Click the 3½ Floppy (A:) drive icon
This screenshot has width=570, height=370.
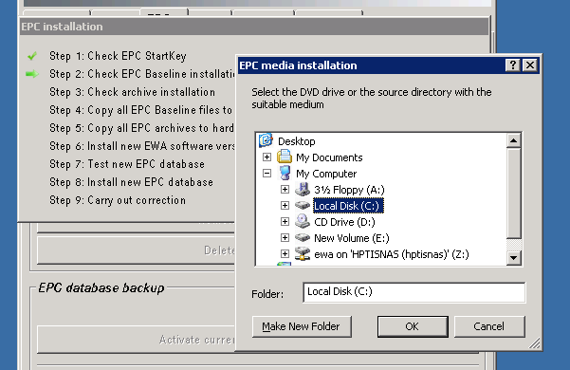click(x=303, y=190)
